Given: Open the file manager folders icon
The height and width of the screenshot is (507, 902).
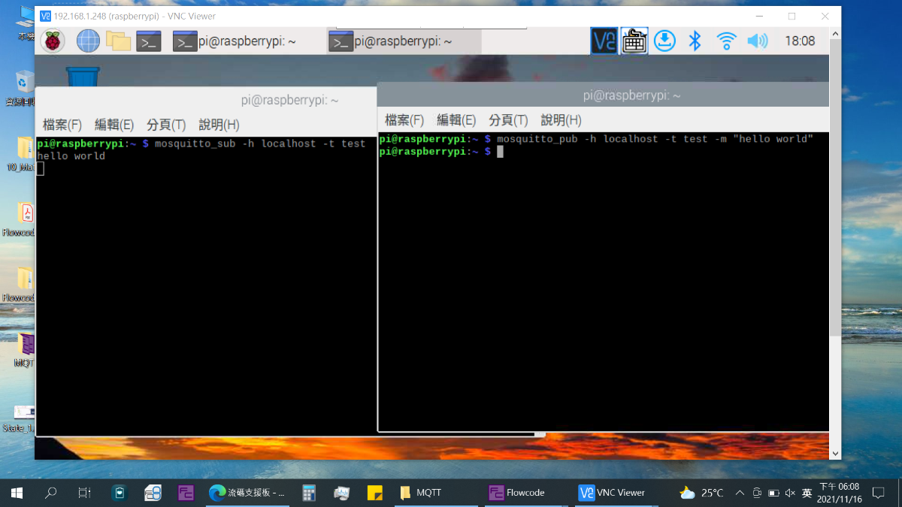Looking at the screenshot, I should [118, 41].
